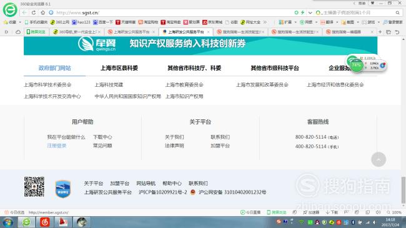Open the 上海市科学技术委员会 link
The image size is (406, 228).
coord(47,85)
